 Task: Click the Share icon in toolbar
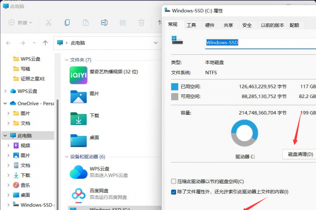[123, 23]
